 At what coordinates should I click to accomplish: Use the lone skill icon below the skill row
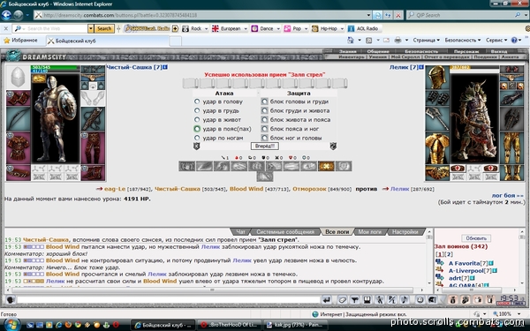265,177
